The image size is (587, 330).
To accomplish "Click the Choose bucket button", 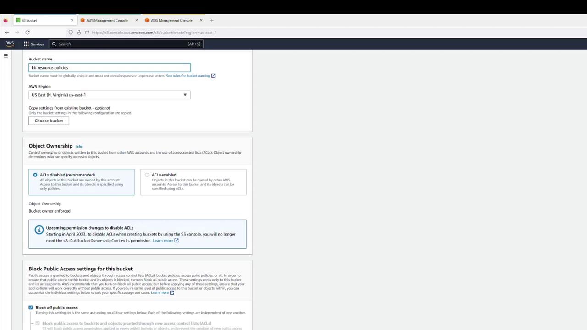I will pyautogui.click(x=49, y=121).
